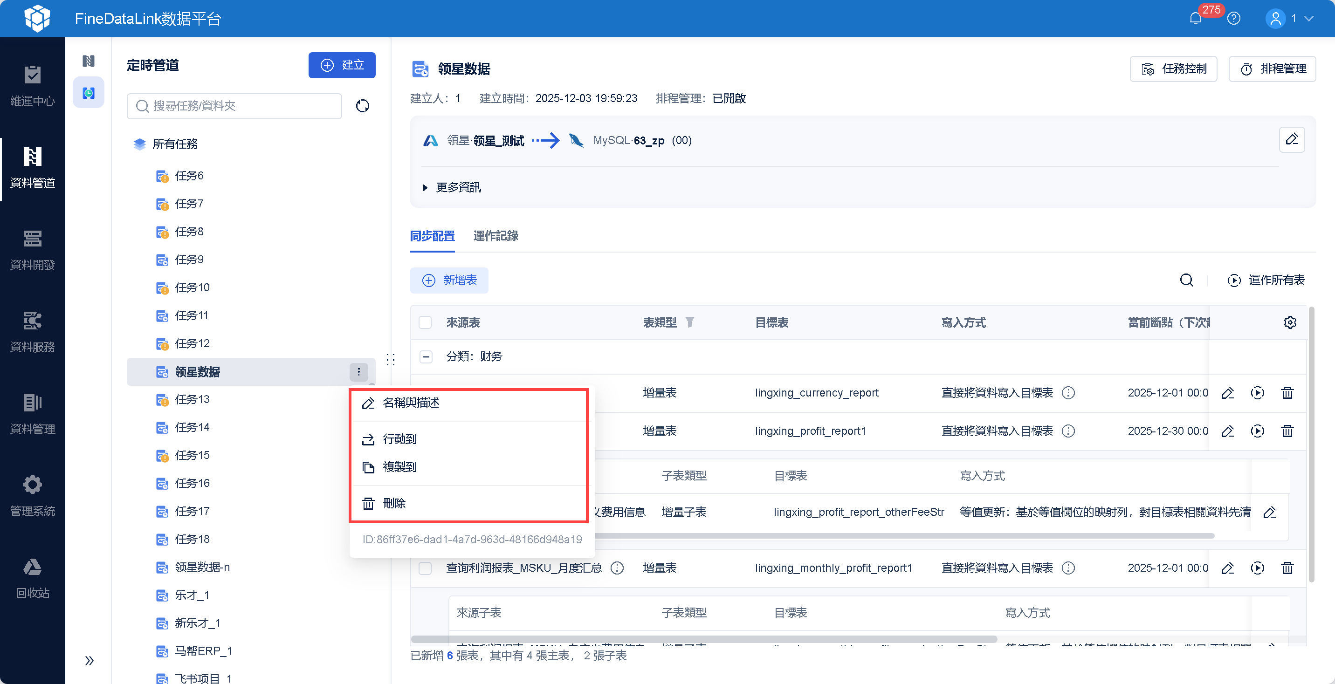Click the sub-table horizontal scrollbar
The width and height of the screenshot is (1335, 684).
[904, 536]
